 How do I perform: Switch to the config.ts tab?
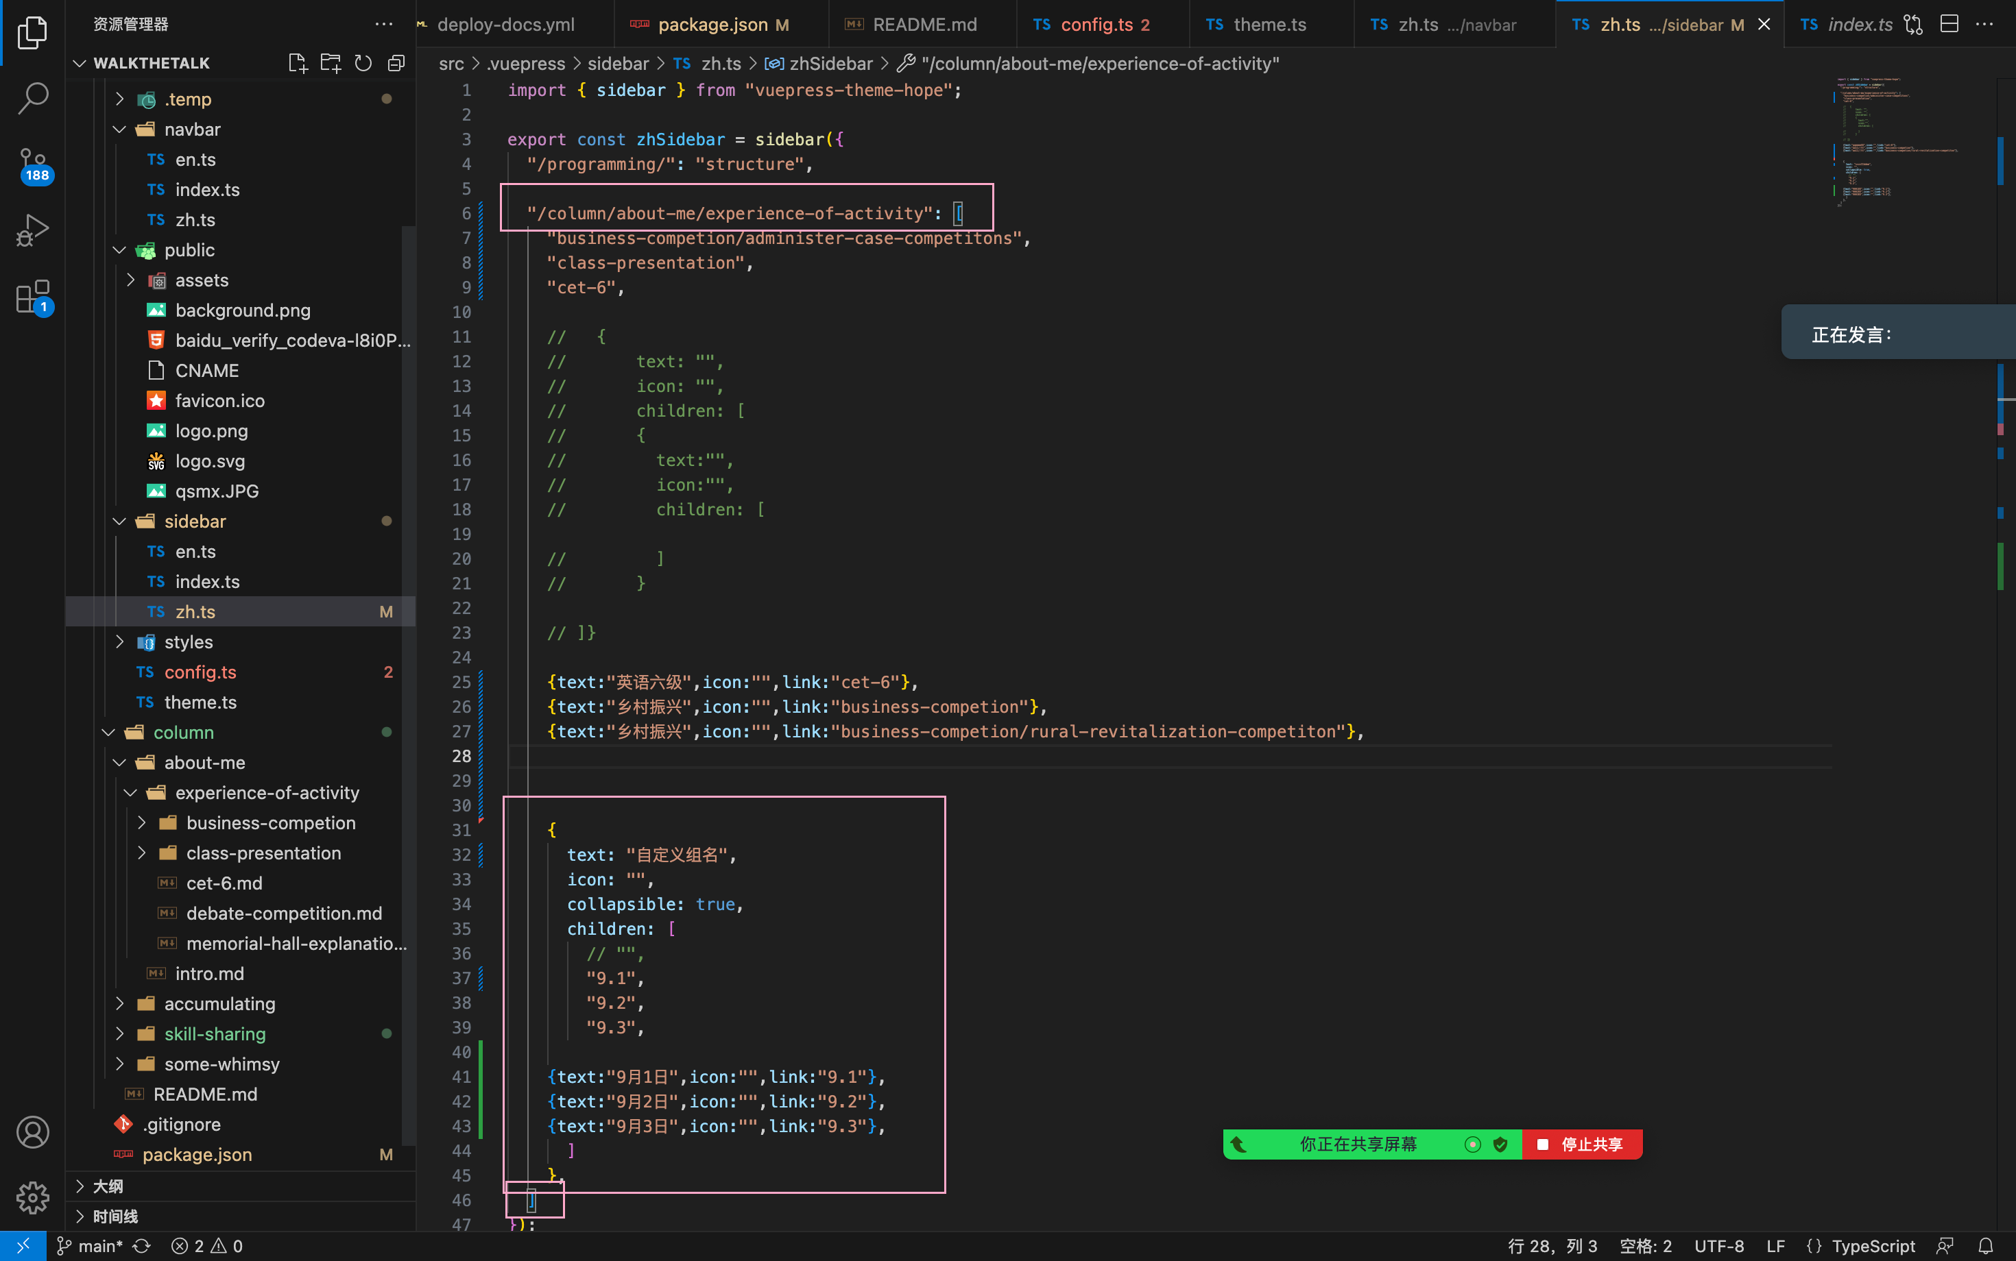(x=1104, y=24)
